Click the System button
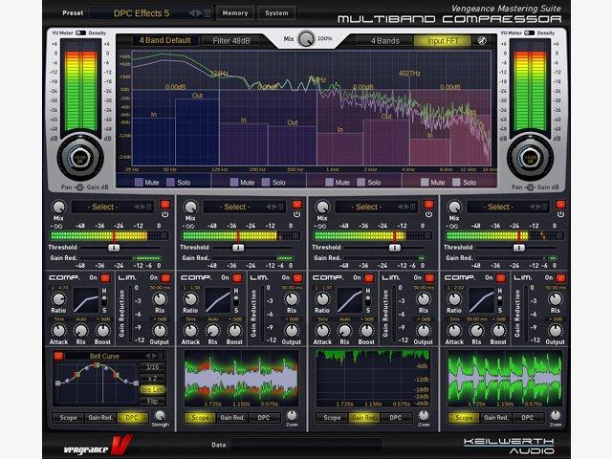 tap(276, 12)
